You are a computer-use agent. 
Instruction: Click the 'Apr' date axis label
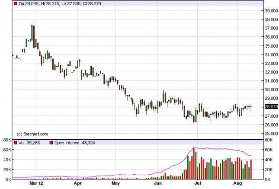click(77, 183)
